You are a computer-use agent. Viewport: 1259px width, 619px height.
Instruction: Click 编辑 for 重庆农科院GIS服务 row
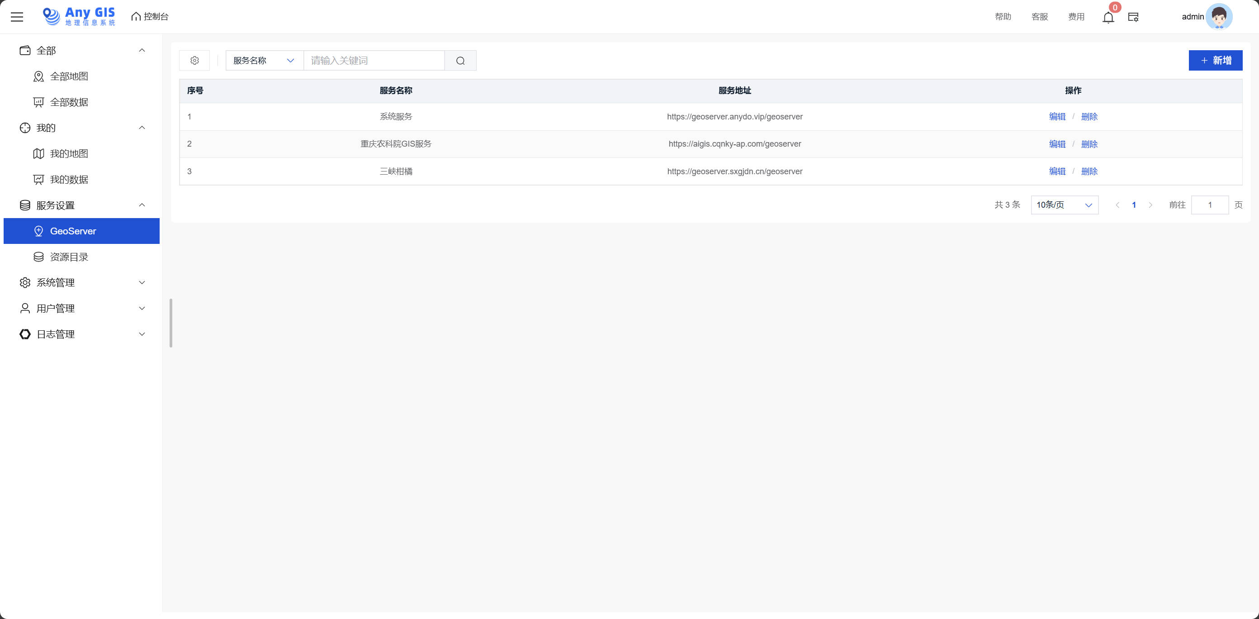point(1057,144)
